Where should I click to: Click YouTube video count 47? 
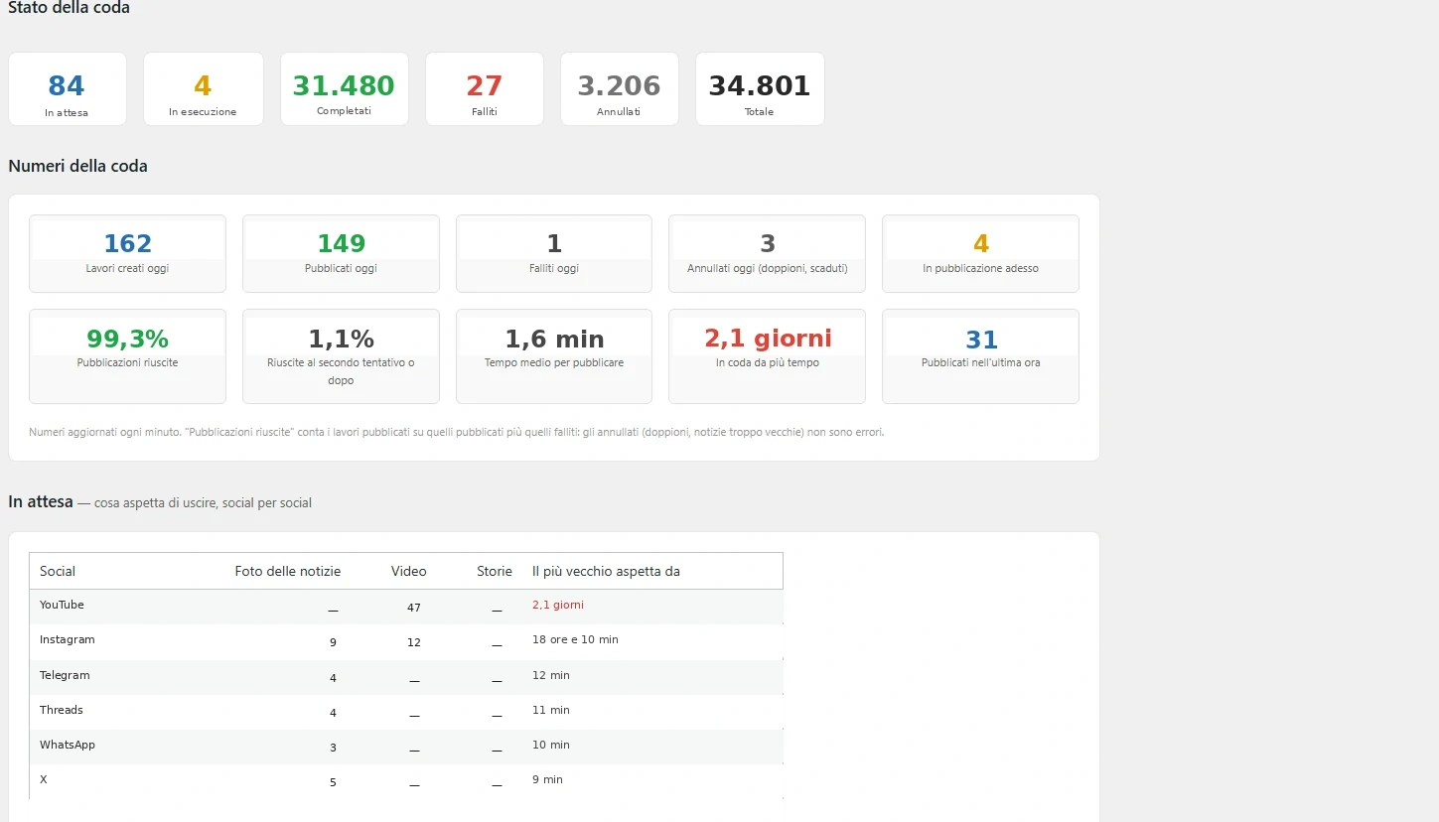pyautogui.click(x=414, y=608)
